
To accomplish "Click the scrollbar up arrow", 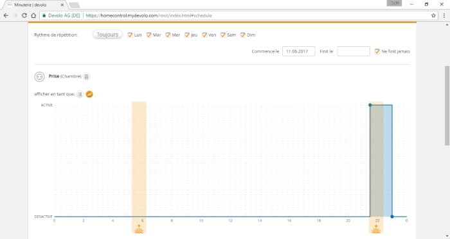I will 447,24.
